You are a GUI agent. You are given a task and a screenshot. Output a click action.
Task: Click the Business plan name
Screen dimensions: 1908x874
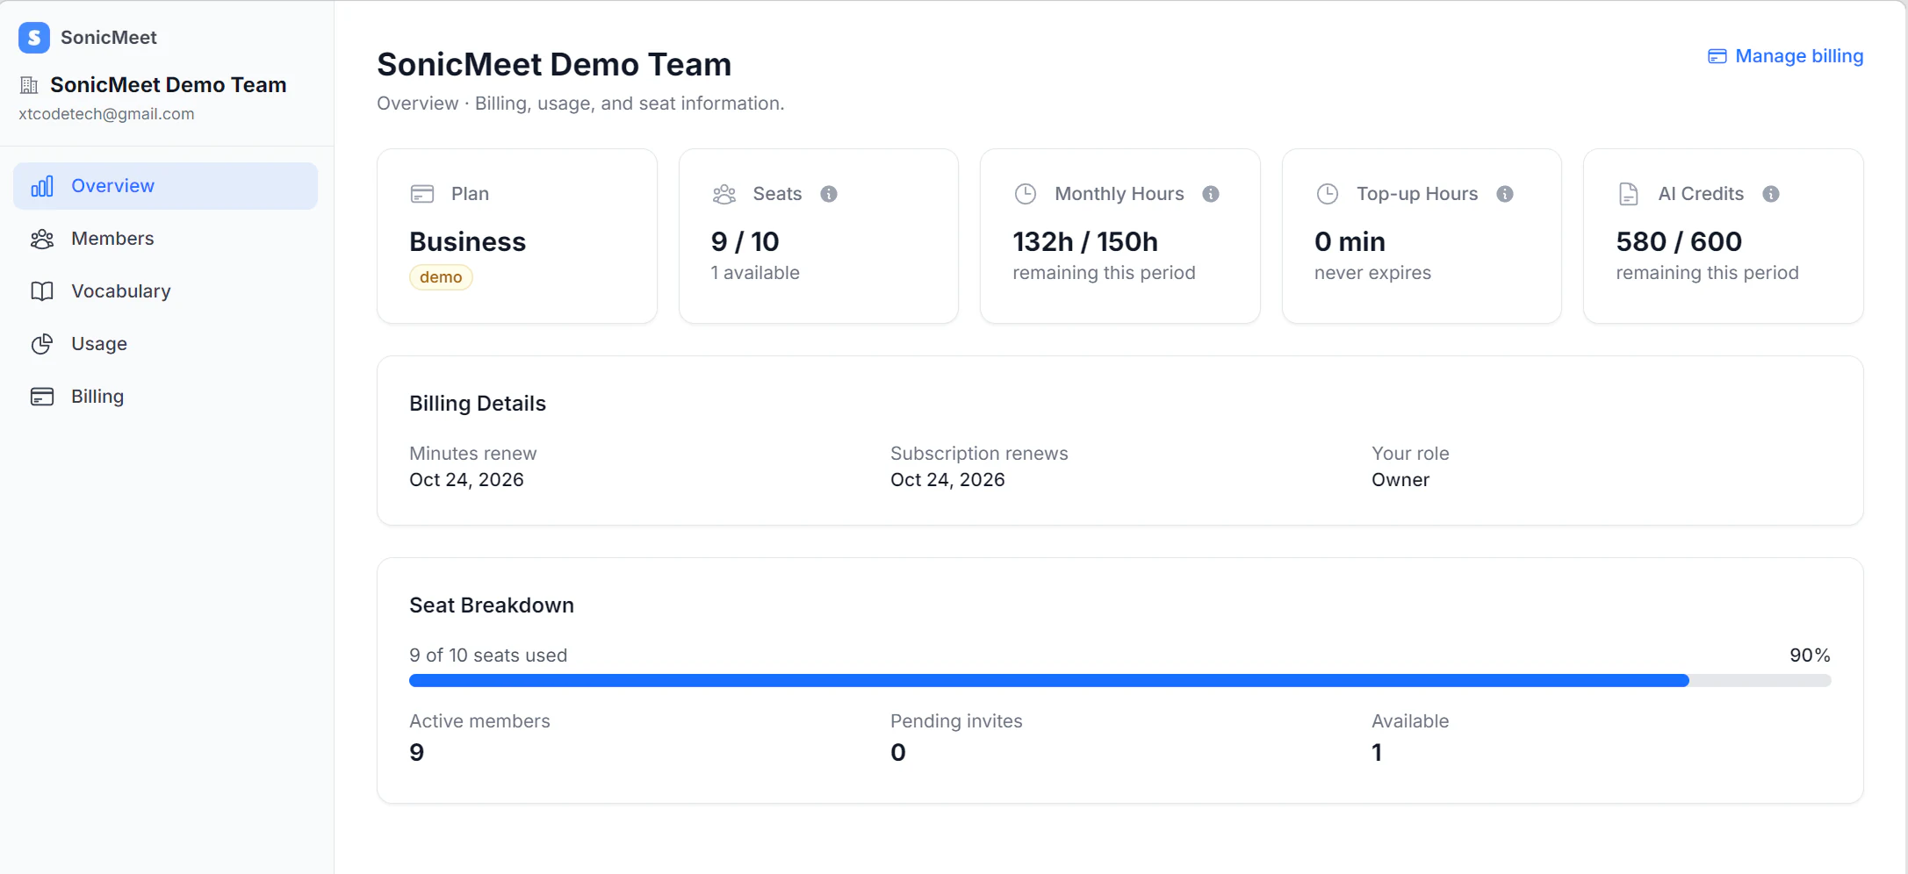click(x=468, y=241)
